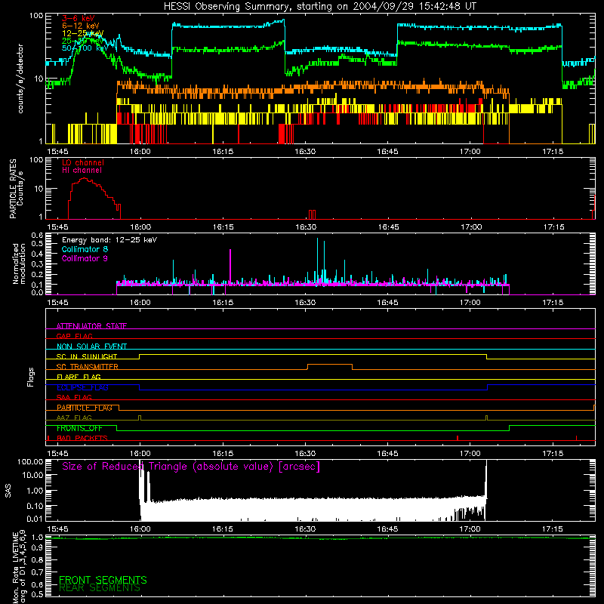Click 17:15 tick under the SAS panel

click(553, 529)
